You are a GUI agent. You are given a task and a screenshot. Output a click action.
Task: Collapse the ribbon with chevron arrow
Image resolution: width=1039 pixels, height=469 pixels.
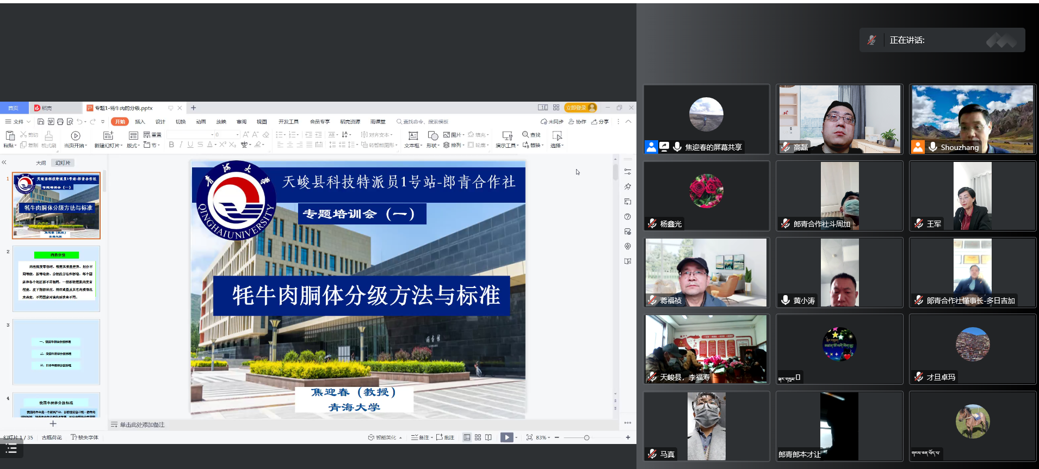click(x=628, y=122)
